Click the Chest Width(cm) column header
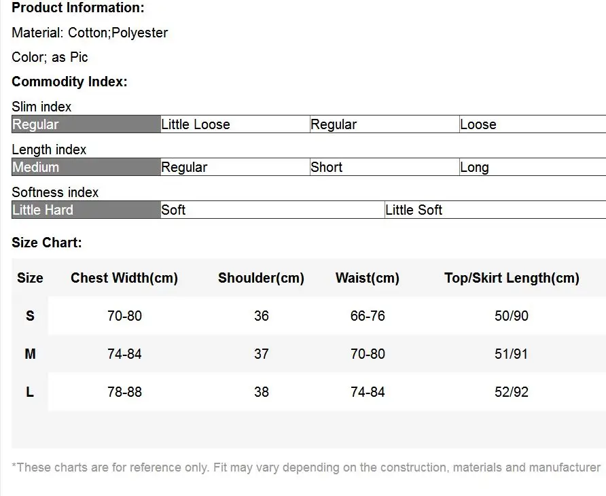 click(124, 278)
